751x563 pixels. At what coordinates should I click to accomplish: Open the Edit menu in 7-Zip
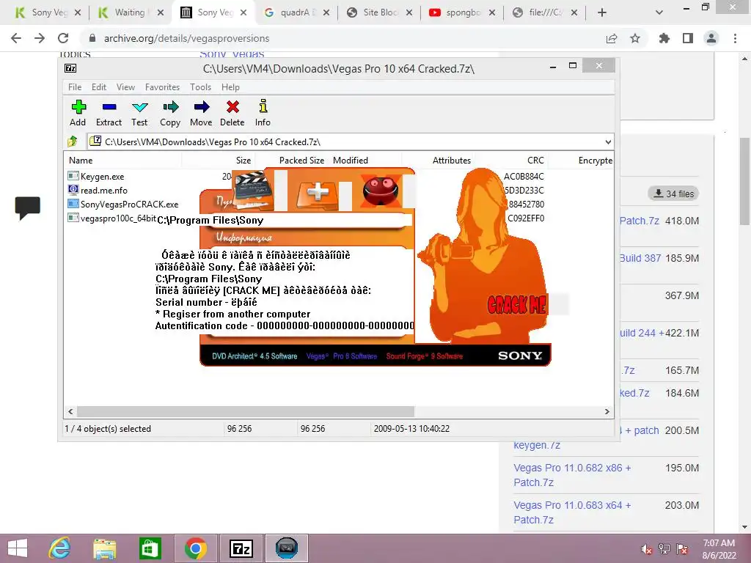[x=99, y=87]
